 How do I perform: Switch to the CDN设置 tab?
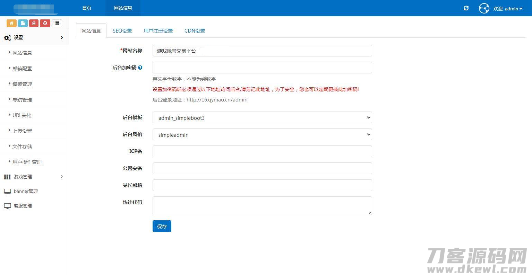[195, 31]
